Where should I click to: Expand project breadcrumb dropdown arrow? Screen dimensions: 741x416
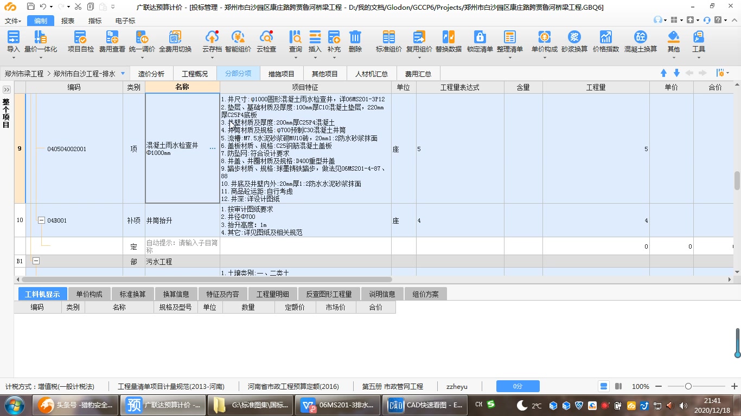[x=123, y=74]
